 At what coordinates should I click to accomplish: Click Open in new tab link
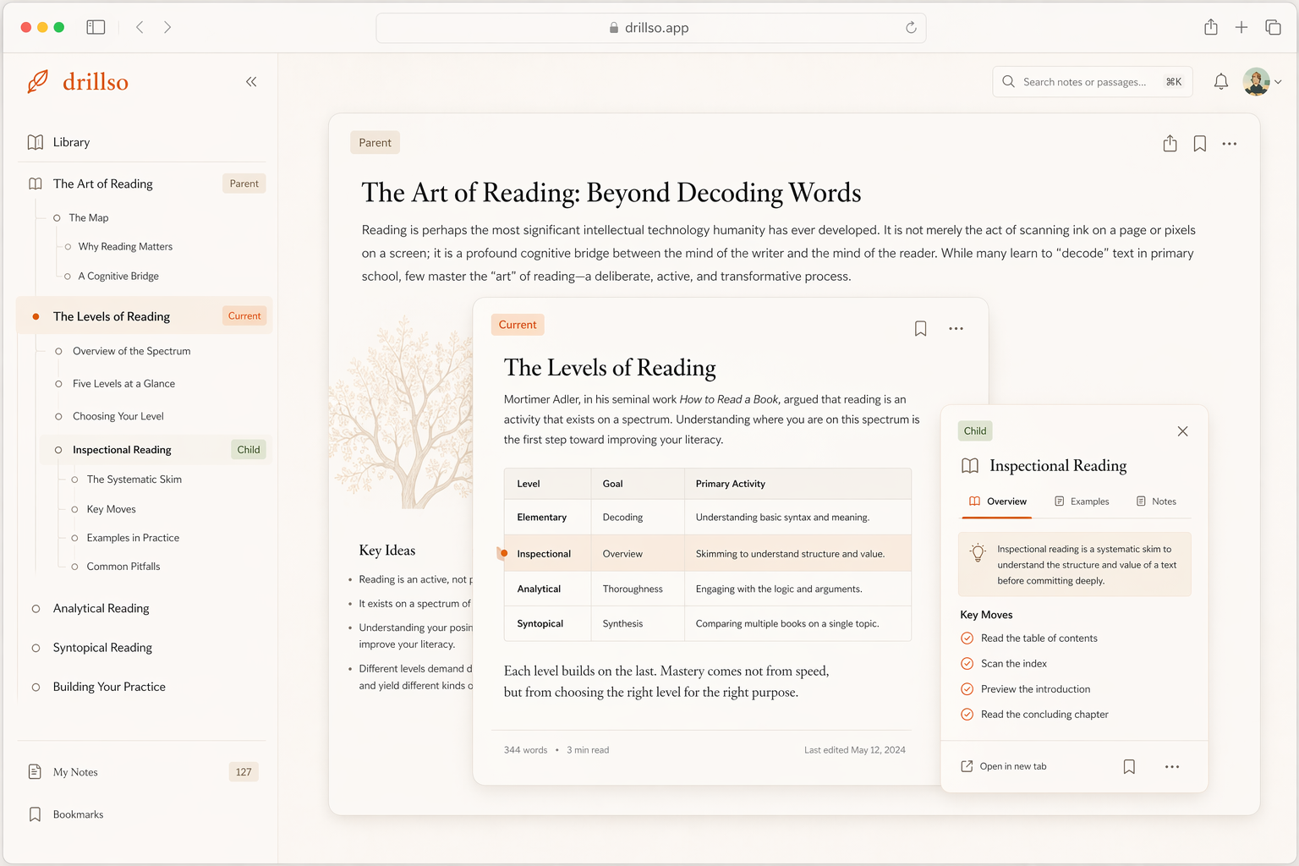coord(1004,767)
